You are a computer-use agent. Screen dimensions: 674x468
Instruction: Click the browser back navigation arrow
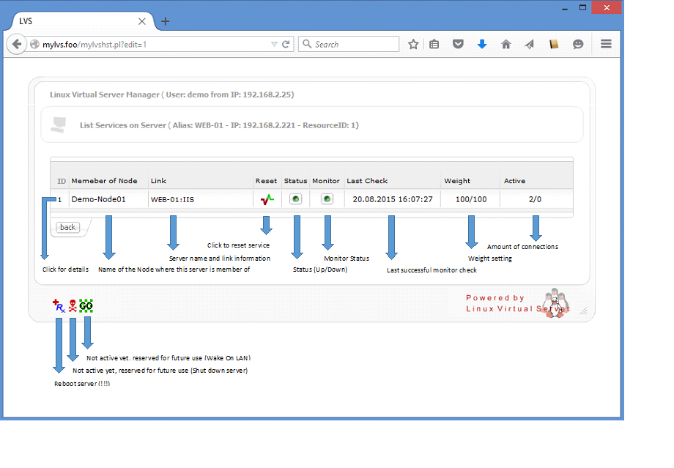click(x=17, y=44)
